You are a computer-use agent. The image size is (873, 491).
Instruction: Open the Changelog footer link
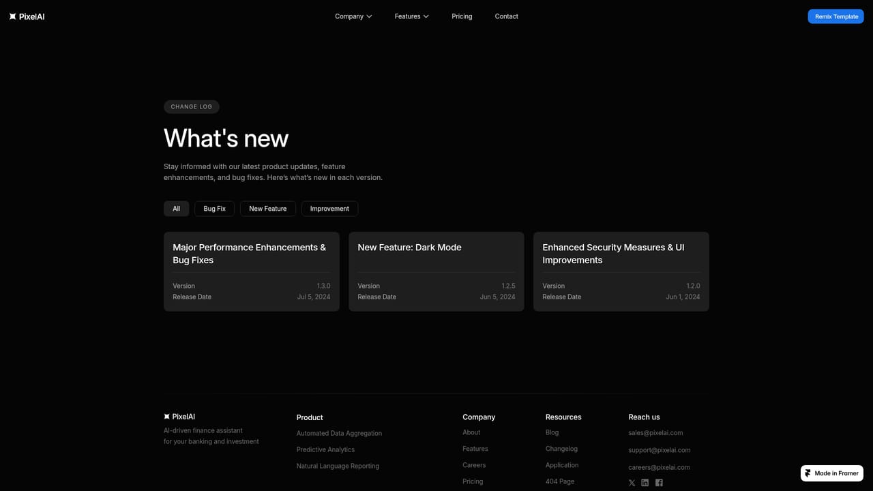click(x=561, y=449)
